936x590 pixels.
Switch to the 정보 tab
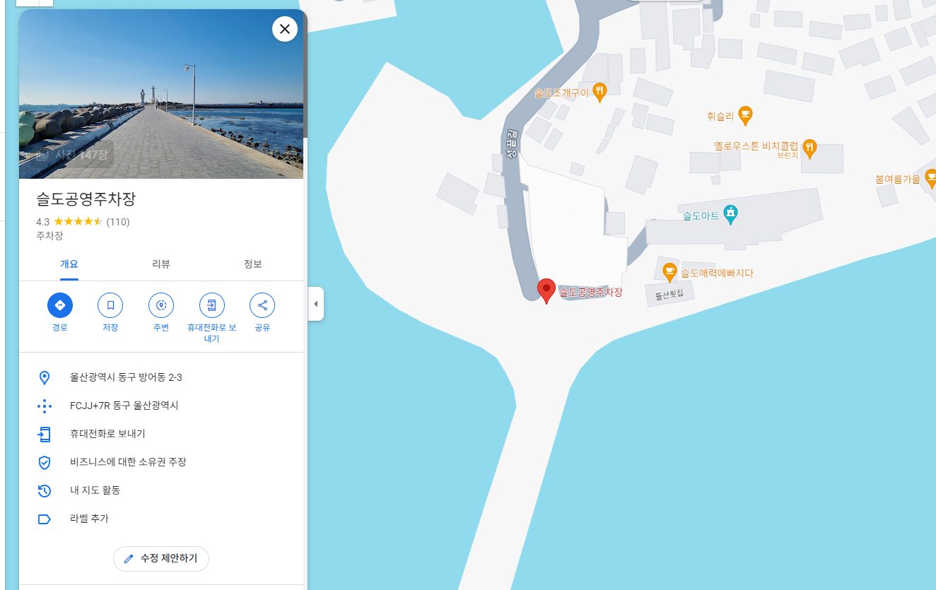(253, 264)
